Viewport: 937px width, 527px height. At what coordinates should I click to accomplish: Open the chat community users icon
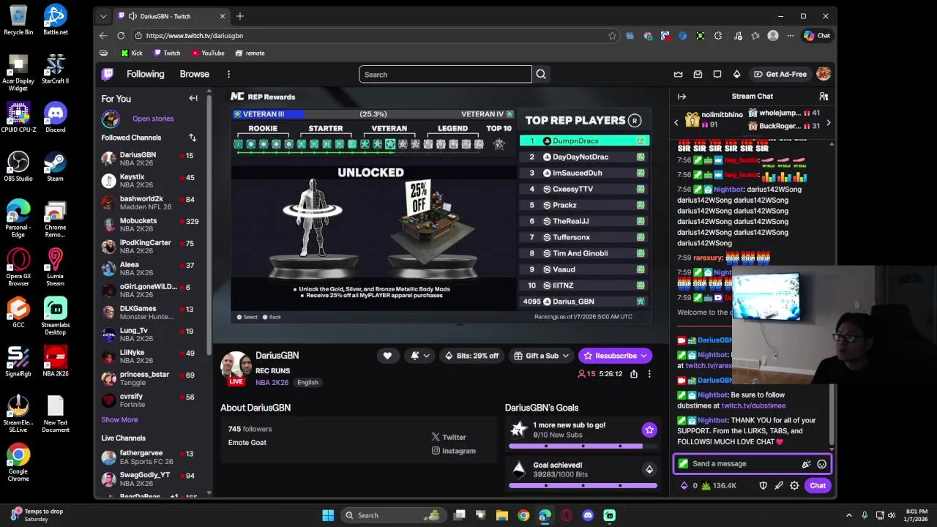pyautogui.click(x=824, y=97)
